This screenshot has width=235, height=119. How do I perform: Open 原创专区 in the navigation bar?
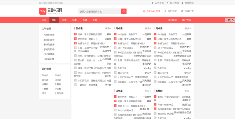pos(173,20)
